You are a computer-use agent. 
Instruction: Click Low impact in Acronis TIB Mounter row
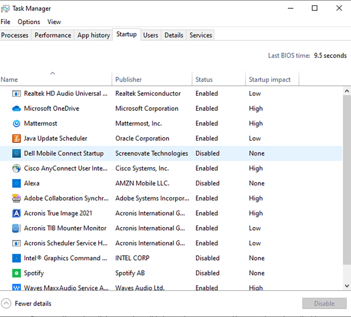[x=255, y=228]
